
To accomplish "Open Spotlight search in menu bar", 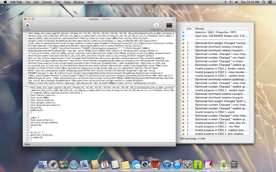I will [x=264, y=2].
